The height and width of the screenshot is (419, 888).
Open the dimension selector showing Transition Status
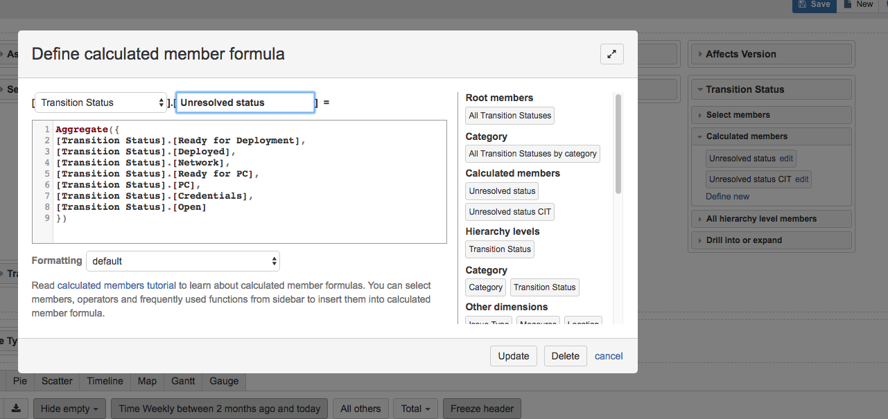[x=100, y=102]
